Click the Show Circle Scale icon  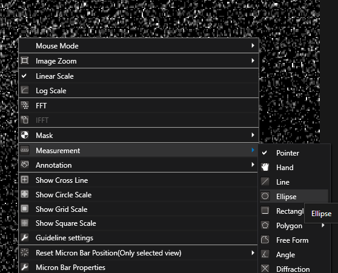pyautogui.click(x=25, y=194)
